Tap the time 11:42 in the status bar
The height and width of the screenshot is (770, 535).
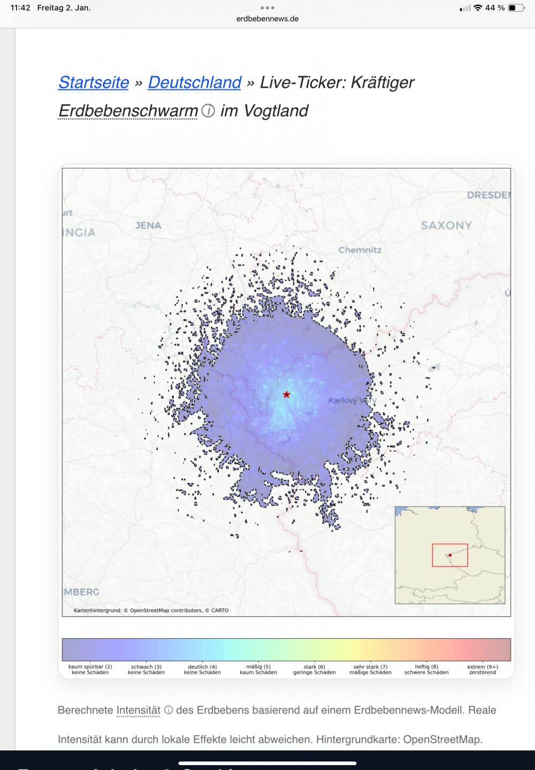point(20,8)
